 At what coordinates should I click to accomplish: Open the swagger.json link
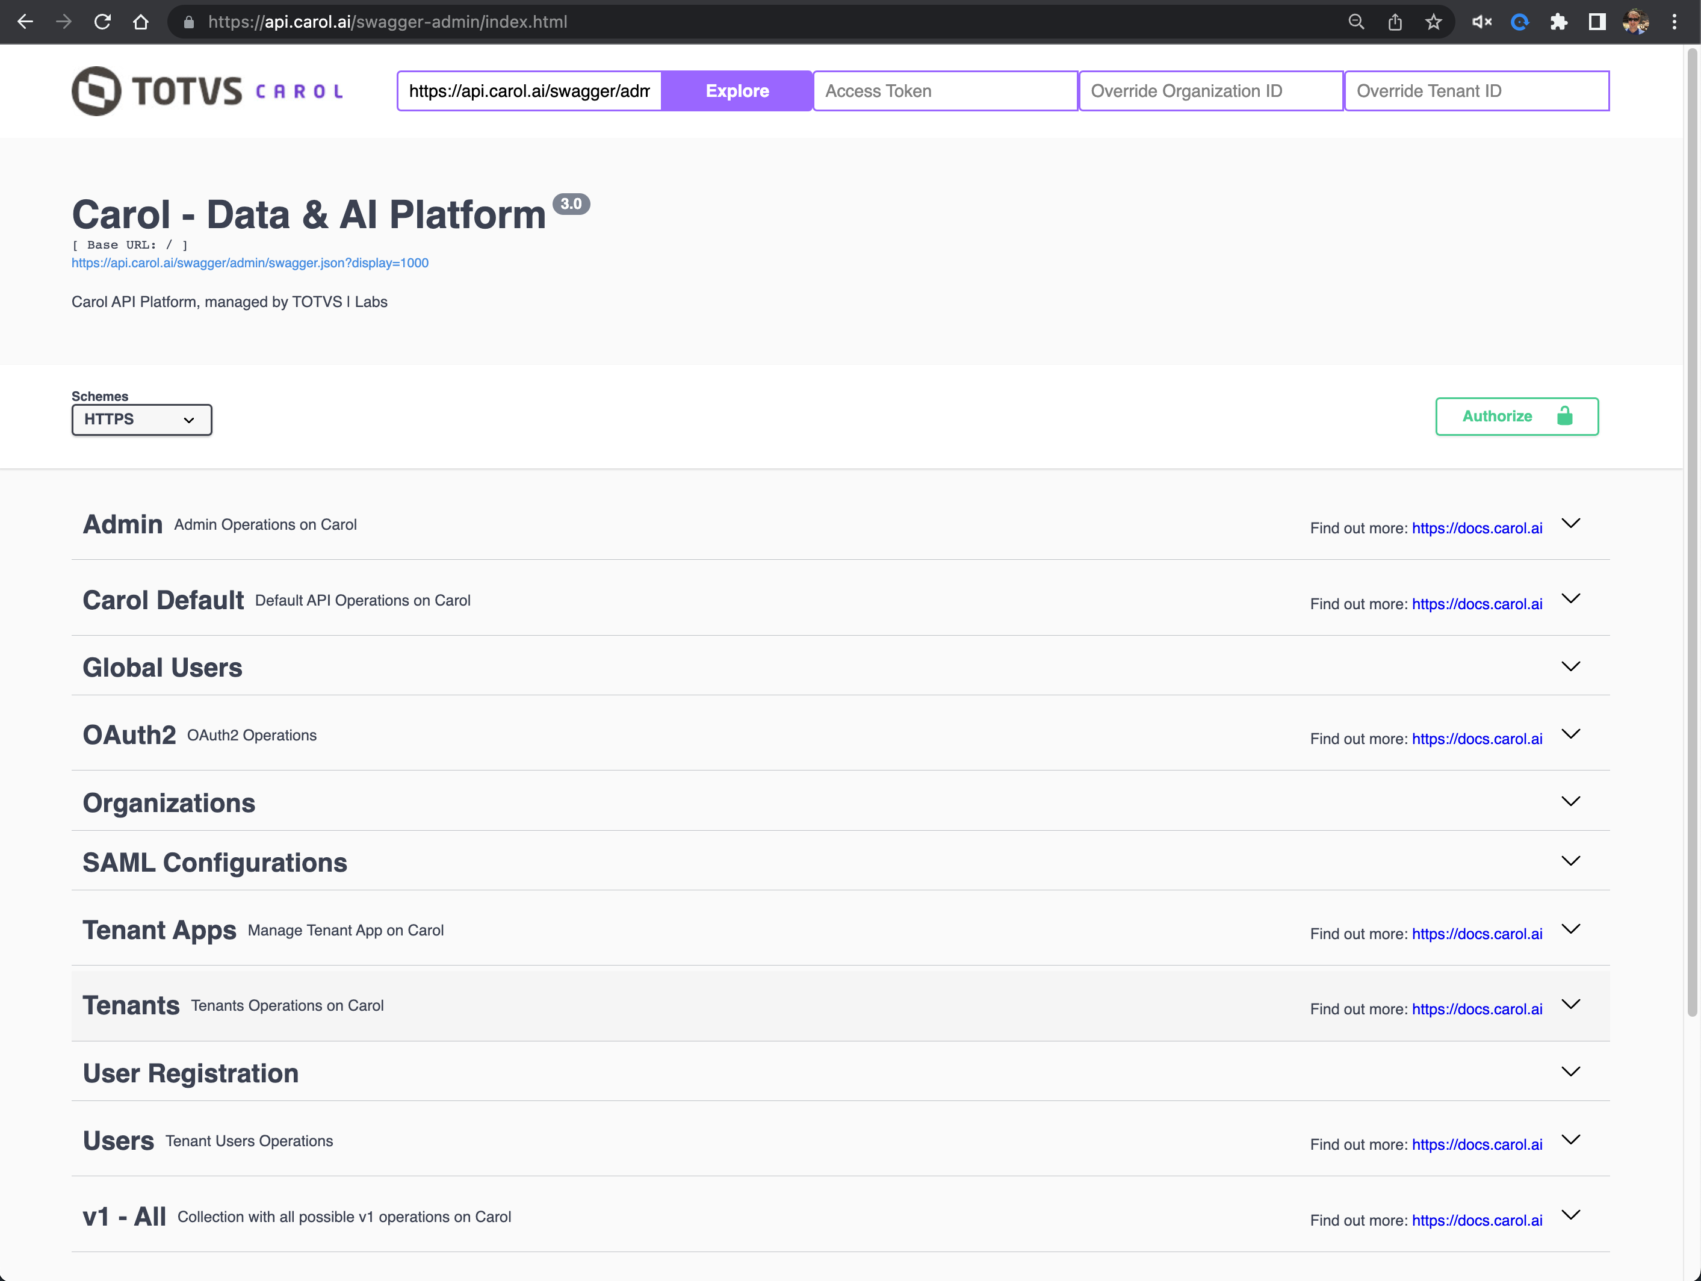[250, 263]
